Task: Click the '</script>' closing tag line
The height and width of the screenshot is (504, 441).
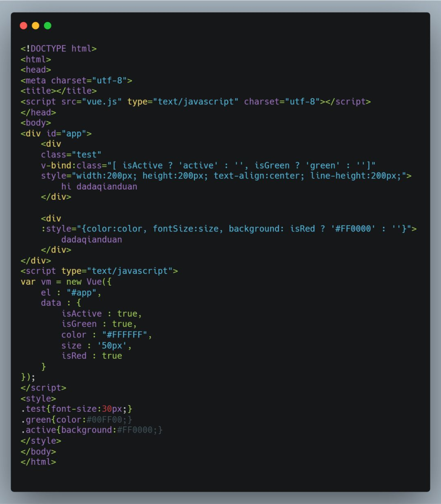Action: click(x=43, y=388)
